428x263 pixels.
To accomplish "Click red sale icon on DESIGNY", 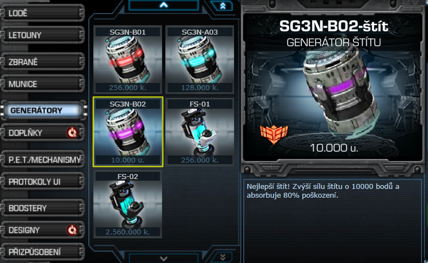I will [73, 230].
